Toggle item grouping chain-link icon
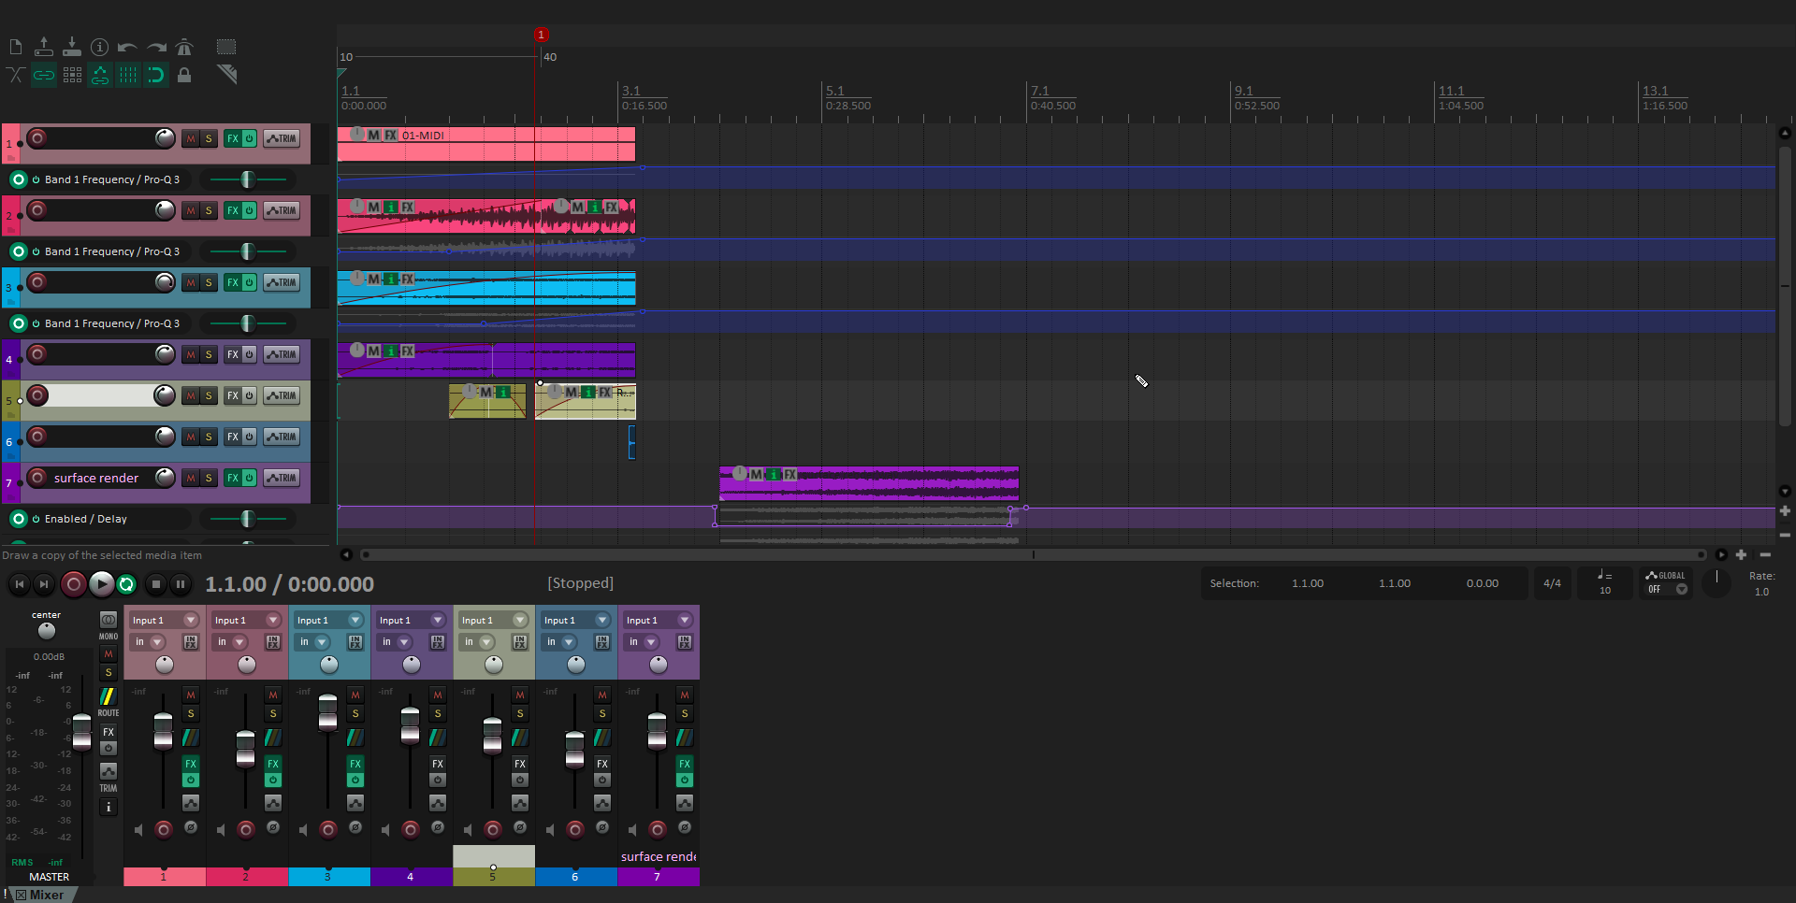This screenshot has width=1796, height=903. pyautogui.click(x=44, y=75)
